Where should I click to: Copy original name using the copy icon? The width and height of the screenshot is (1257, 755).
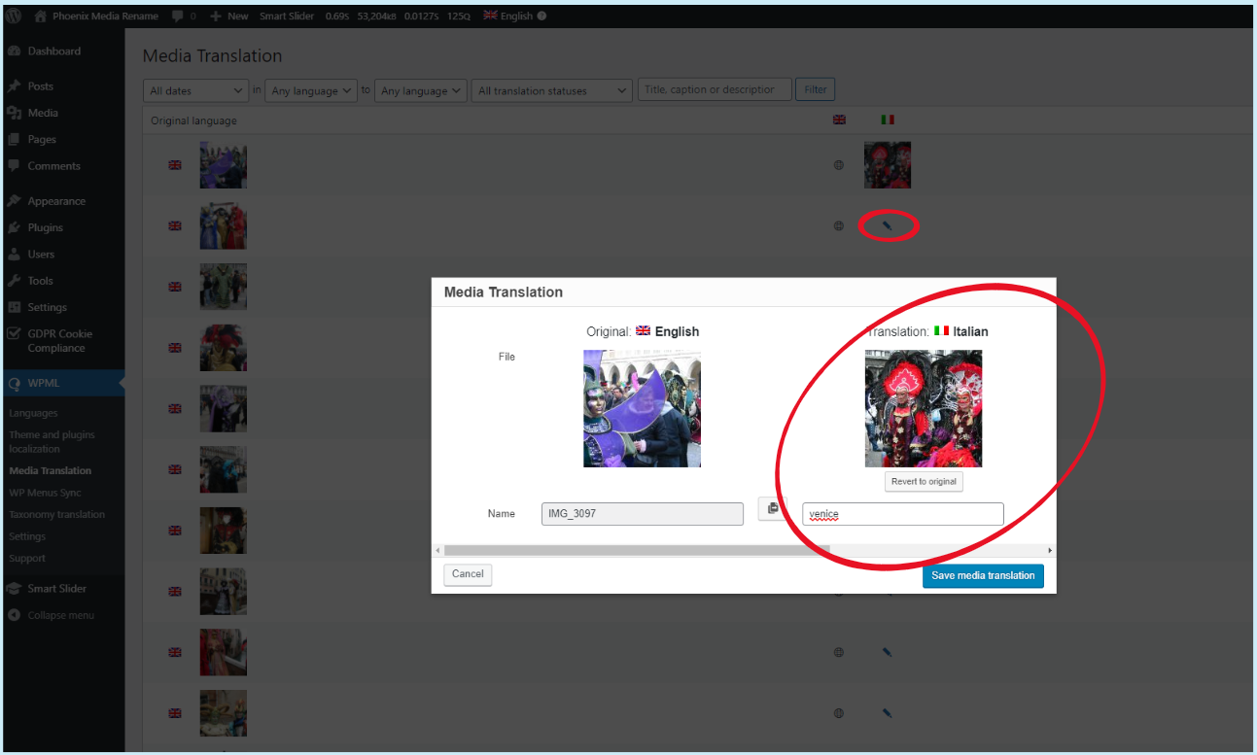click(x=773, y=509)
